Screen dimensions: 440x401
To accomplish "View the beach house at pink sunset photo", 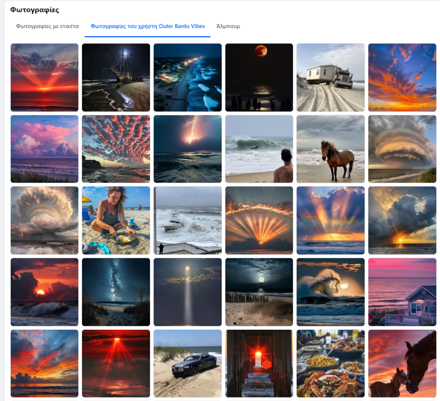I will [x=402, y=292].
